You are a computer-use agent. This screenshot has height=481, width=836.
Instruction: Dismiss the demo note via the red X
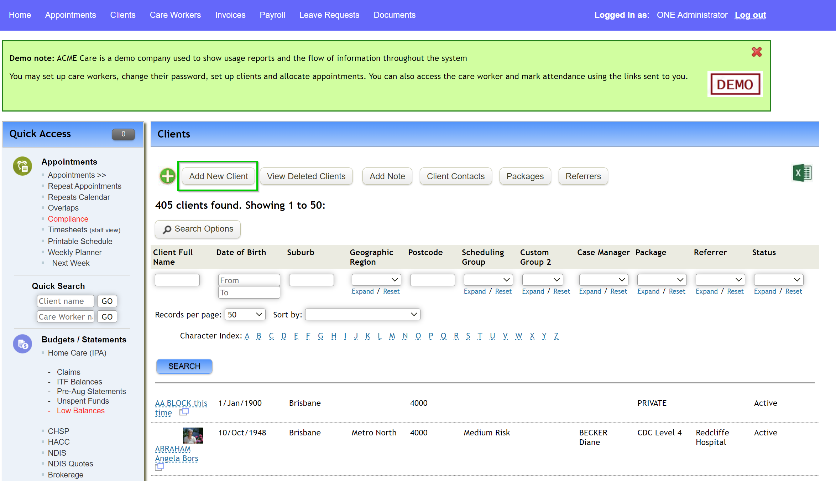[x=757, y=52]
